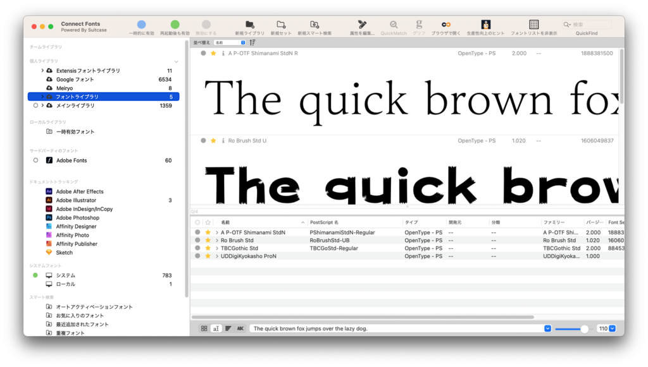Switch to QuickType preview view icon
The height and width of the screenshot is (367, 648).
point(216,328)
